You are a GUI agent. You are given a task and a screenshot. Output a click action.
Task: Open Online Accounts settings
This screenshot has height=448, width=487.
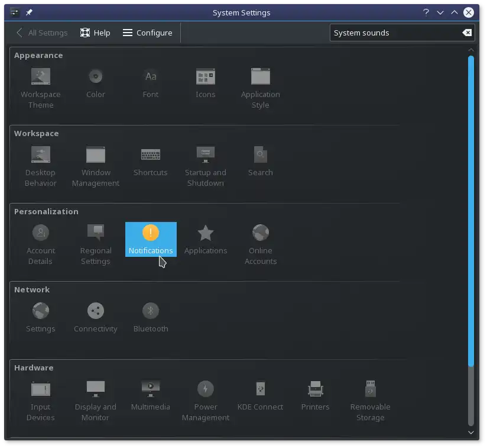click(x=260, y=244)
